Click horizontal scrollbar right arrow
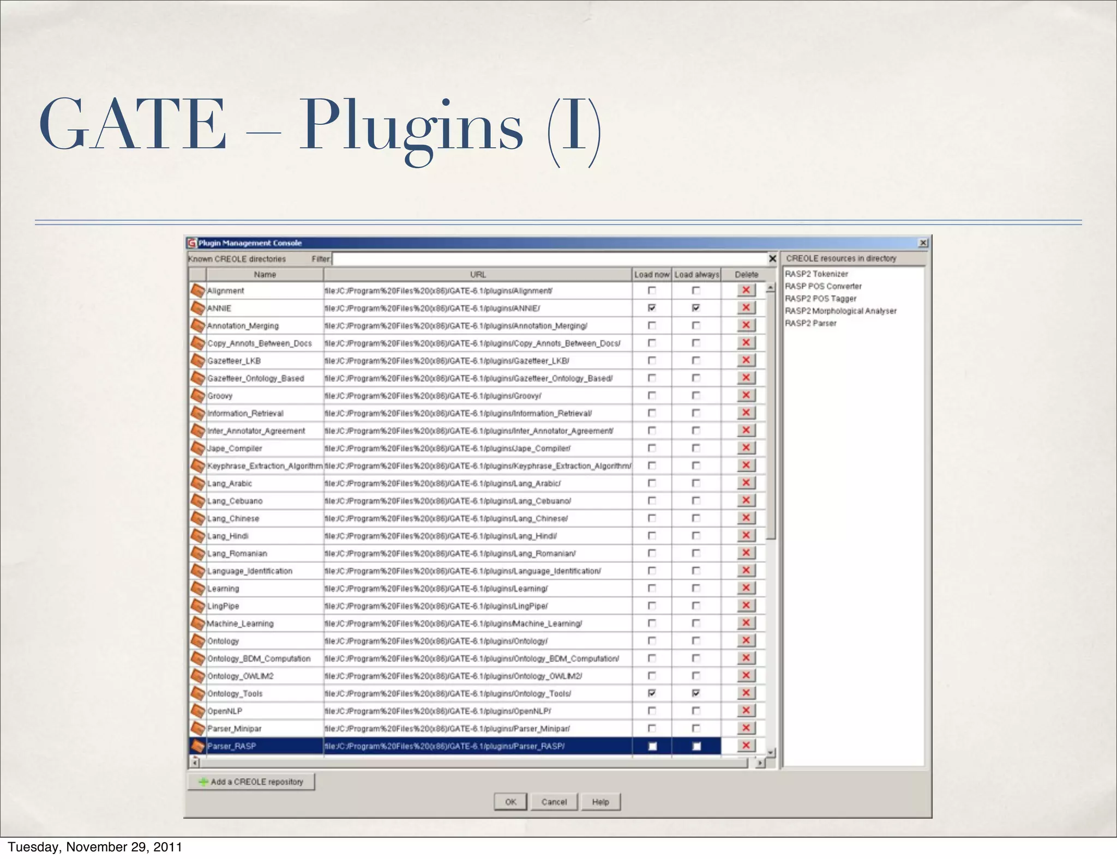Viewport: 1117px width, 859px height. click(760, 764)
